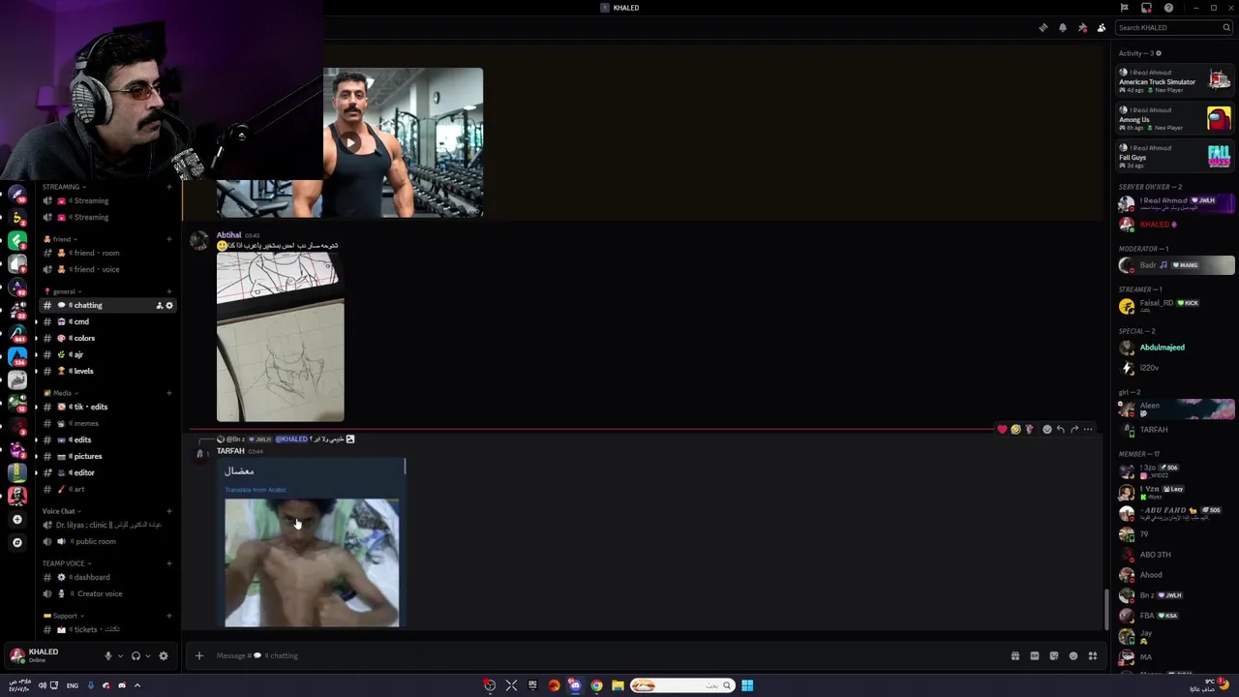The width and height of the screenshot is (1239, 697).
Task: Open Chrome from Windows taskbar
Action: 596,685
